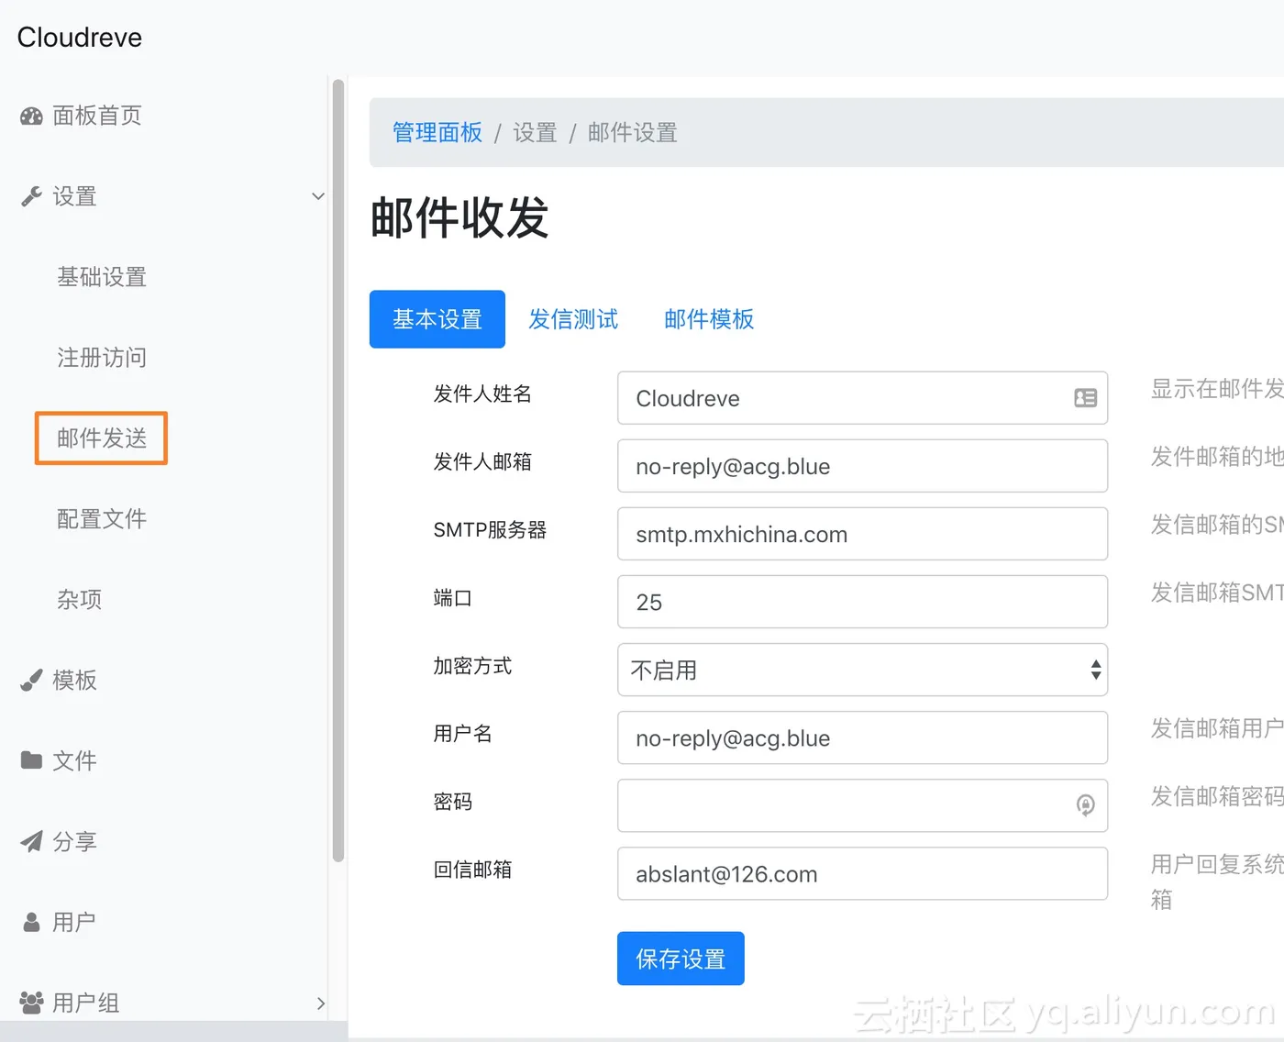This screenshot has height=1042, width=1284.
Task: Open the 加密方式 dropdown
Action: (862, 670)
